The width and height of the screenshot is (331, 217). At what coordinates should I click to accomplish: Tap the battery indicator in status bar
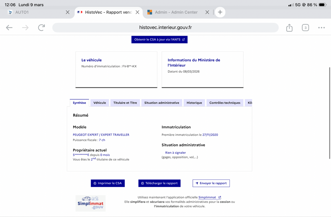(x=322, y=5)
